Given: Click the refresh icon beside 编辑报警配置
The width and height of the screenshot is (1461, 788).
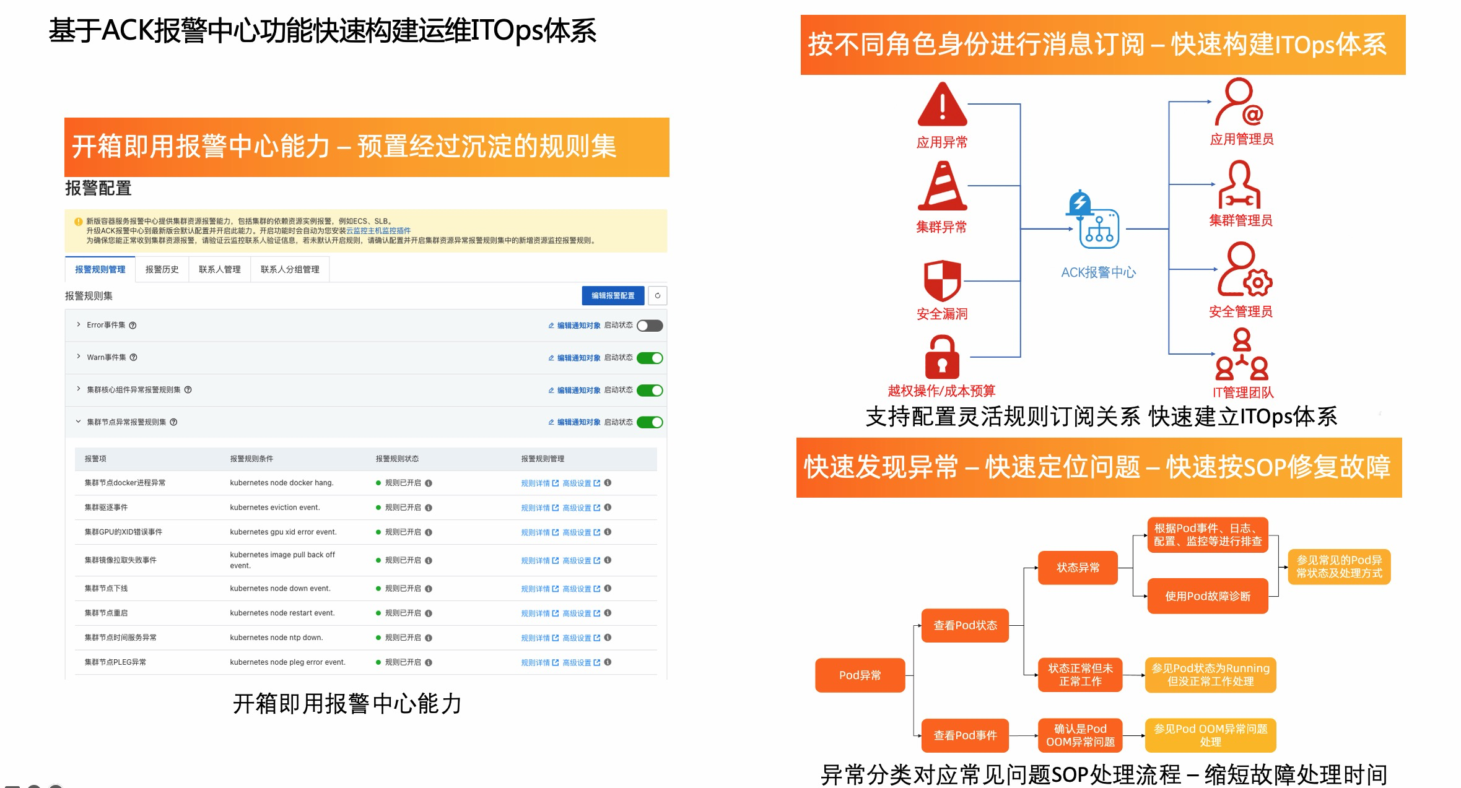Looking at the screenshot, I should 657,296.
